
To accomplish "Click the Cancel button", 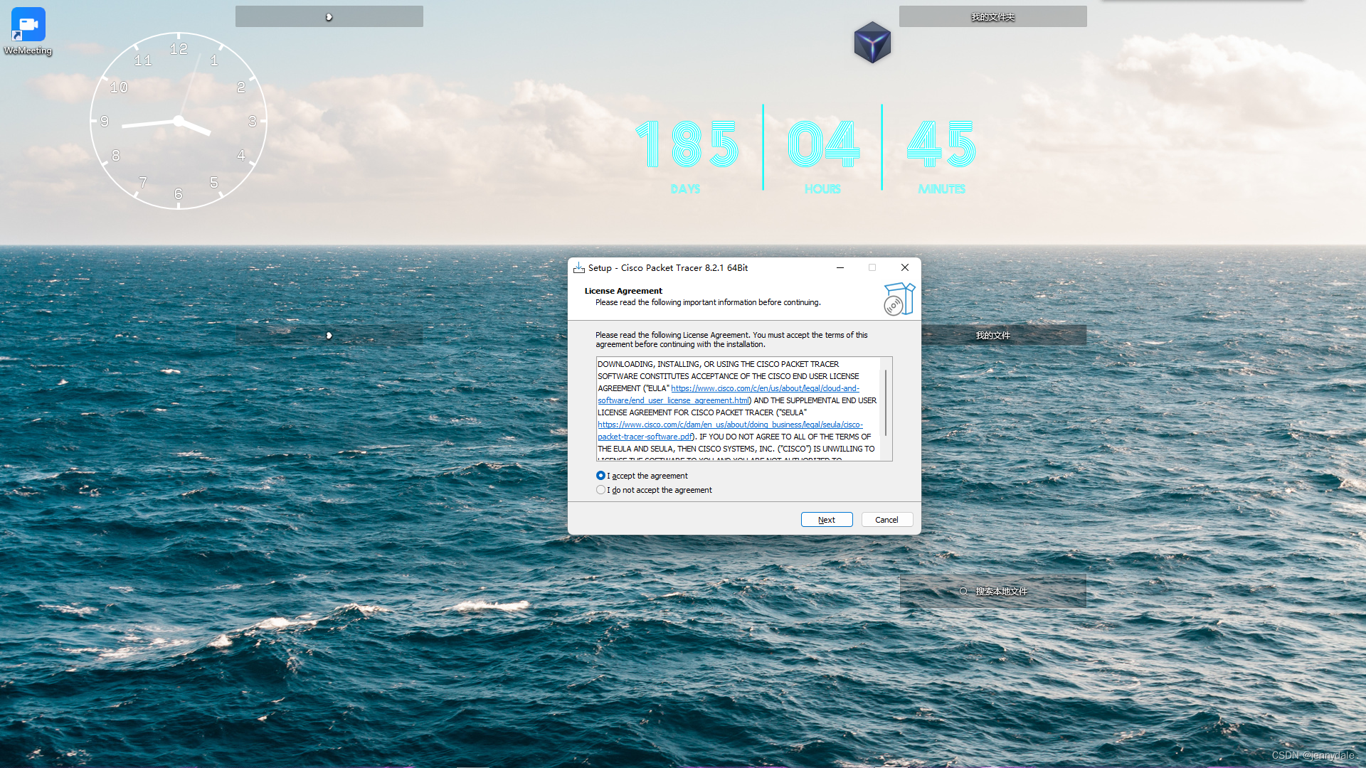I will (x=886, y=520).
